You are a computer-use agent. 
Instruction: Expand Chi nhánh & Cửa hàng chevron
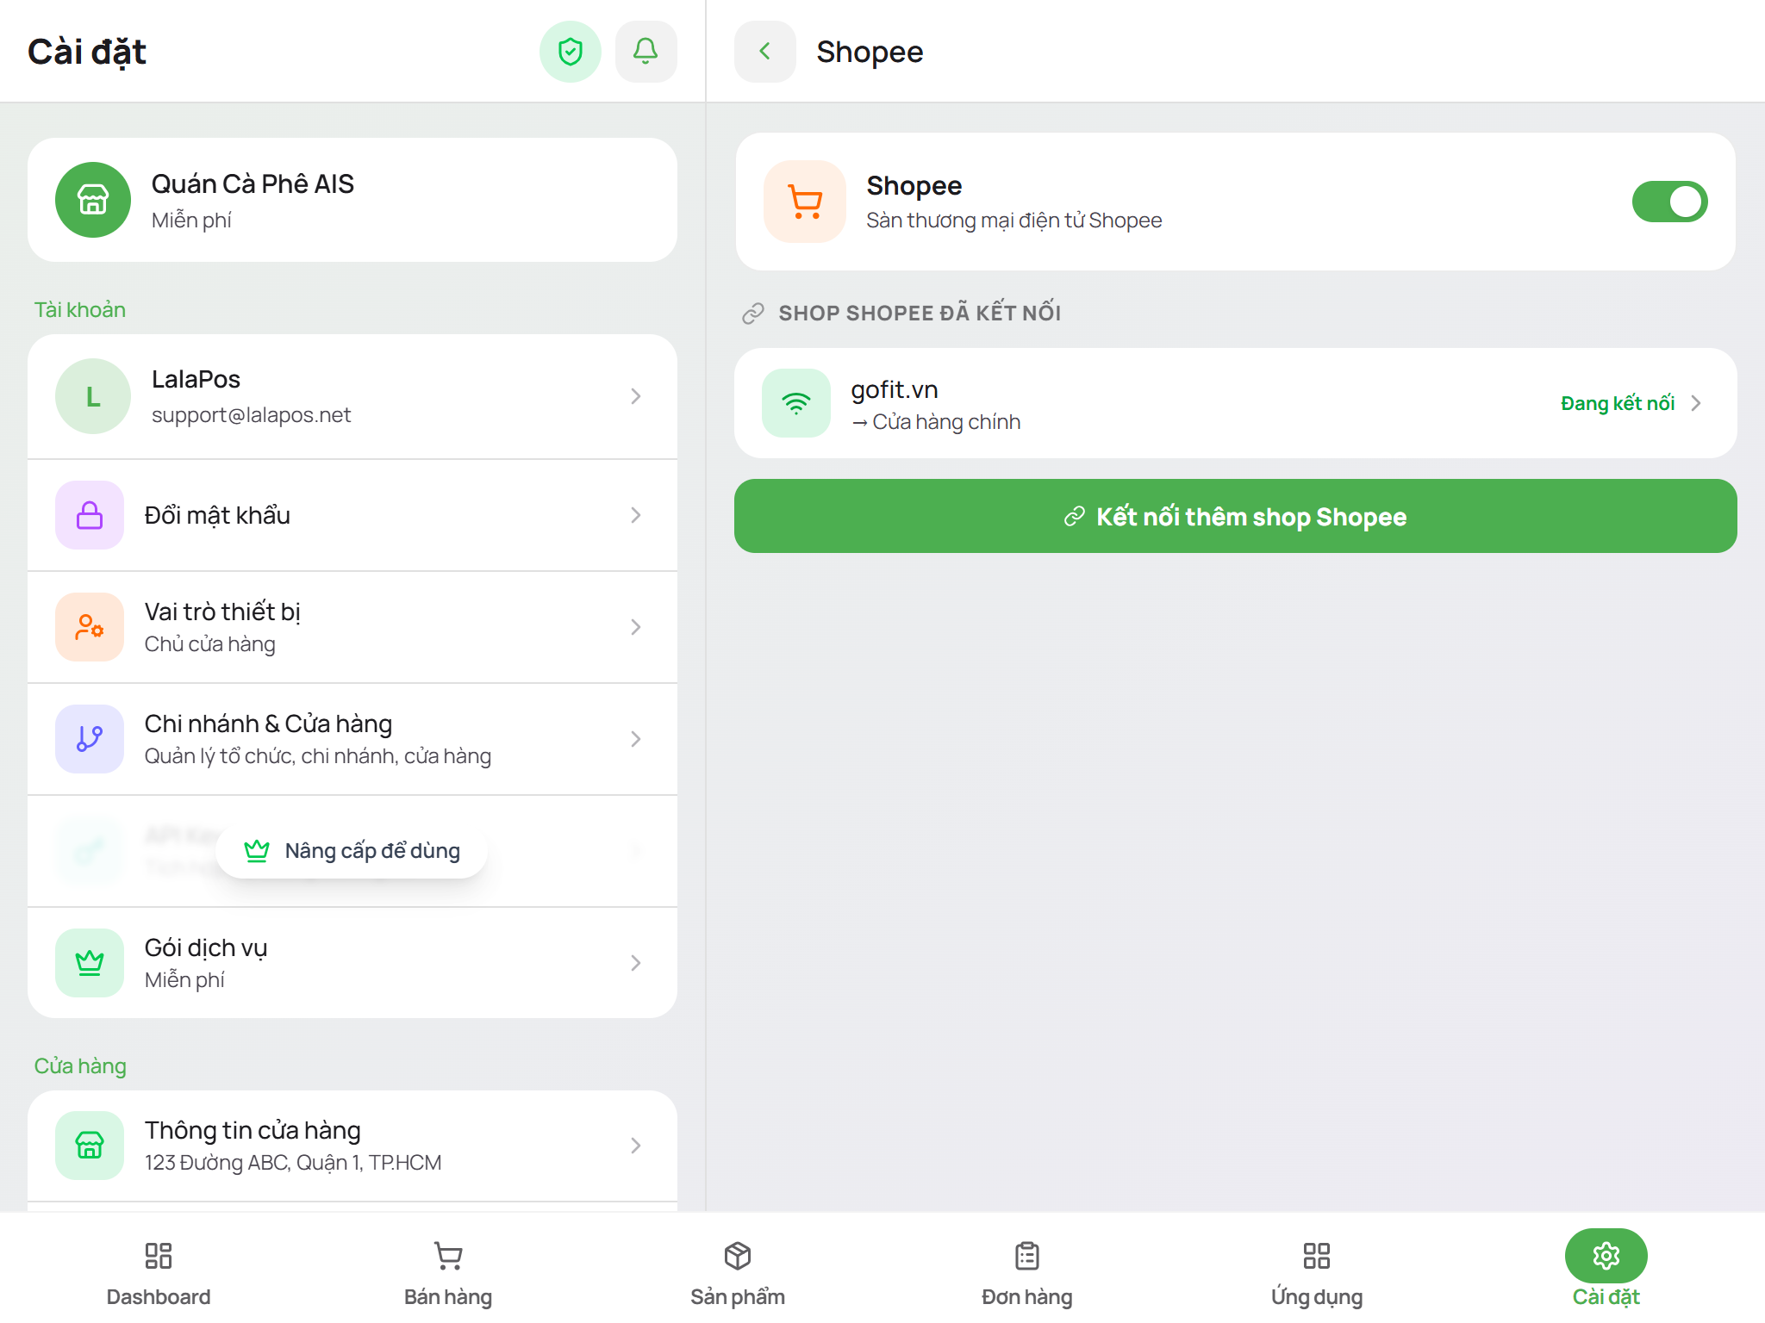tap(636, 739)
